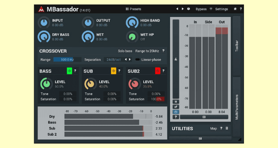
Task: Toggle the blue meter power button
Action: 176,112
